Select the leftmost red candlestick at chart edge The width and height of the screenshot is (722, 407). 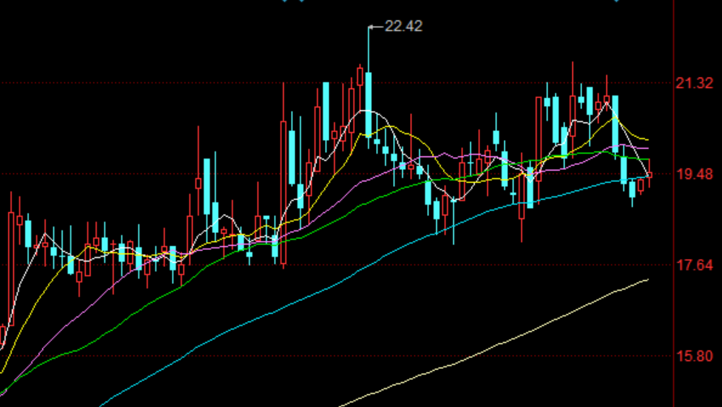click(x=2, y=335)
